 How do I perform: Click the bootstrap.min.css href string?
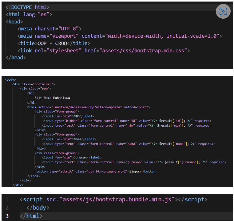[x=144, y=50]
